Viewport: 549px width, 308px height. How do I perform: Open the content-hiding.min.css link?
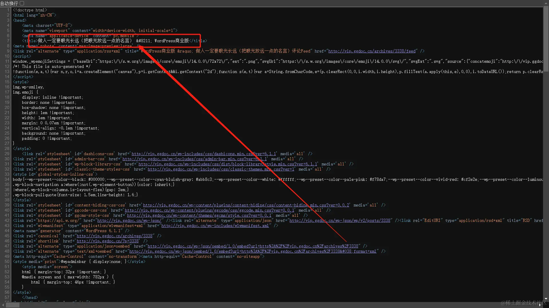pos(246,205)
